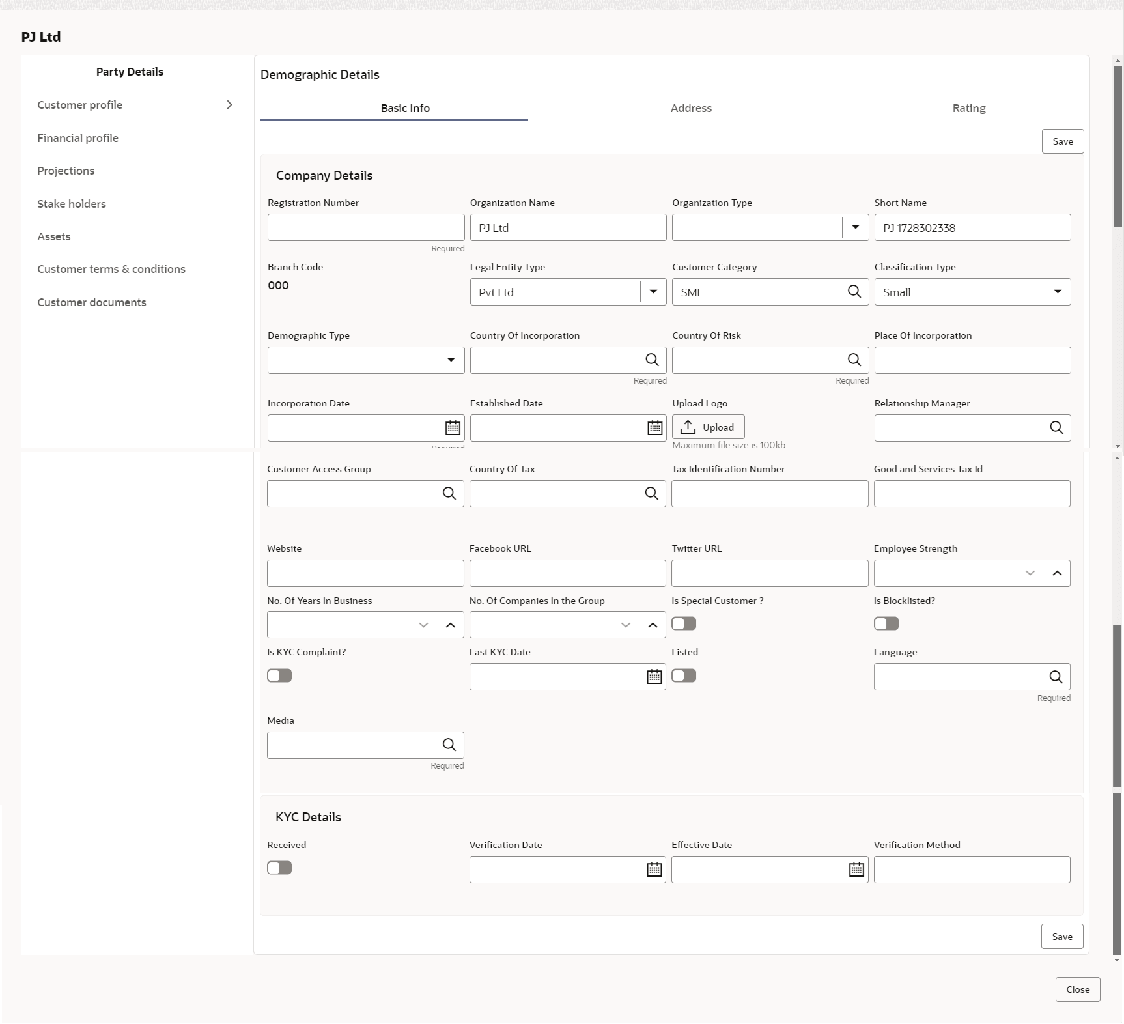
Task: Click the bottom Save button
Action: pos(1062,937)
